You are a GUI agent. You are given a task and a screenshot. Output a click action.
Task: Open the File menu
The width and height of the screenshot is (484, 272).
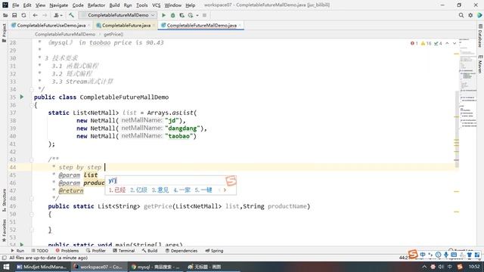15,5
